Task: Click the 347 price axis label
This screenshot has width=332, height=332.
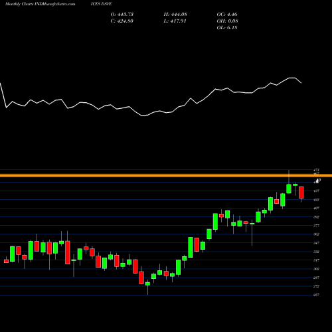Action: [316, 243]
